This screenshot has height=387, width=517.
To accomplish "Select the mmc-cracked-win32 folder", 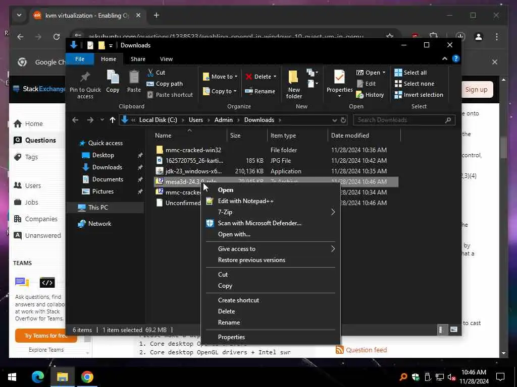I will (x=193, y=150).
